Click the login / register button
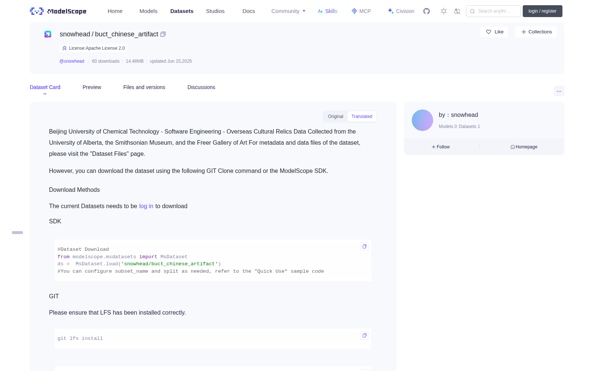 pyautogui.click(x=542, y=11)
